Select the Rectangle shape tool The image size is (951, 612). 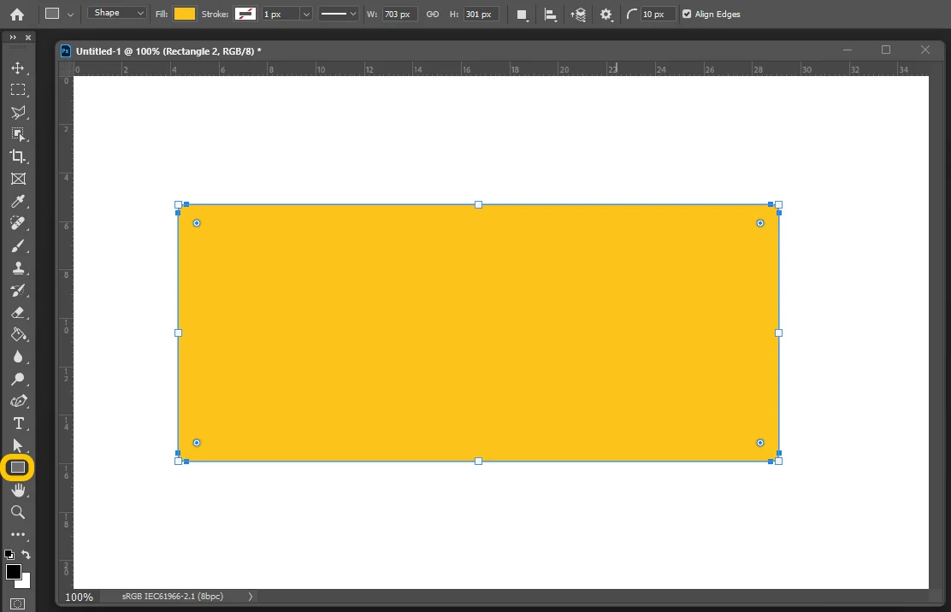pyautogui.click(x=18, y=468)
